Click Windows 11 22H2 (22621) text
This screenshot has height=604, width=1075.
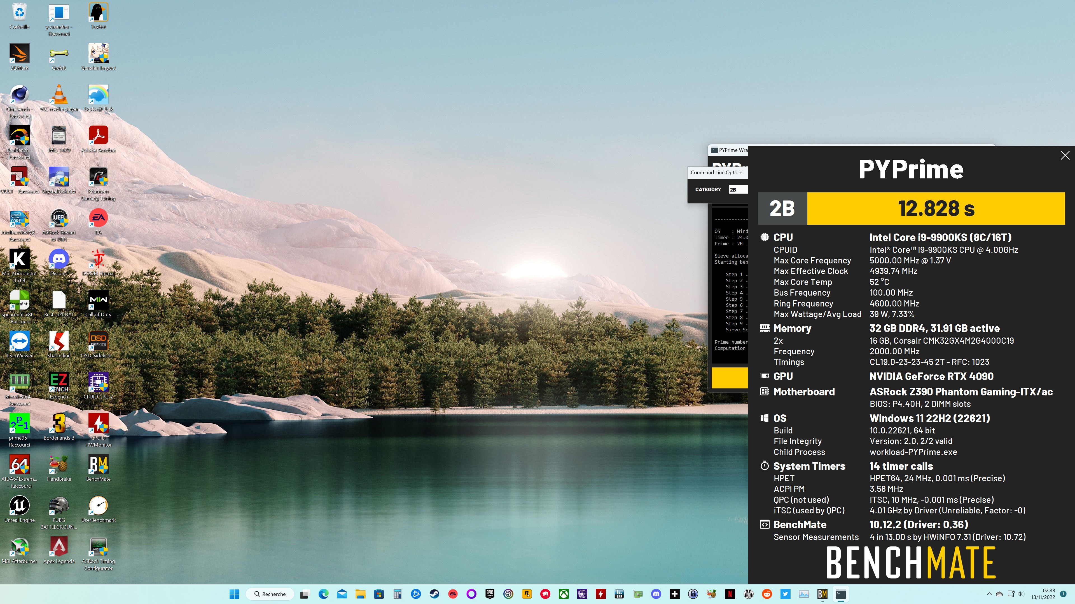tap(929, 418)
